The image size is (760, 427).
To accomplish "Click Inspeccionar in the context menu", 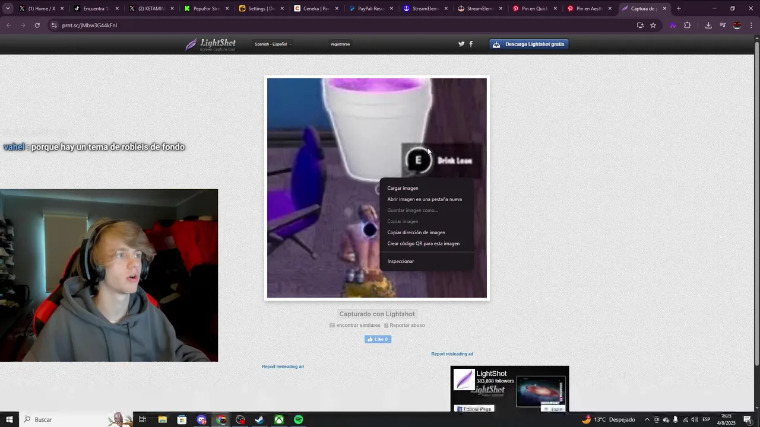I will pos(427,261).
